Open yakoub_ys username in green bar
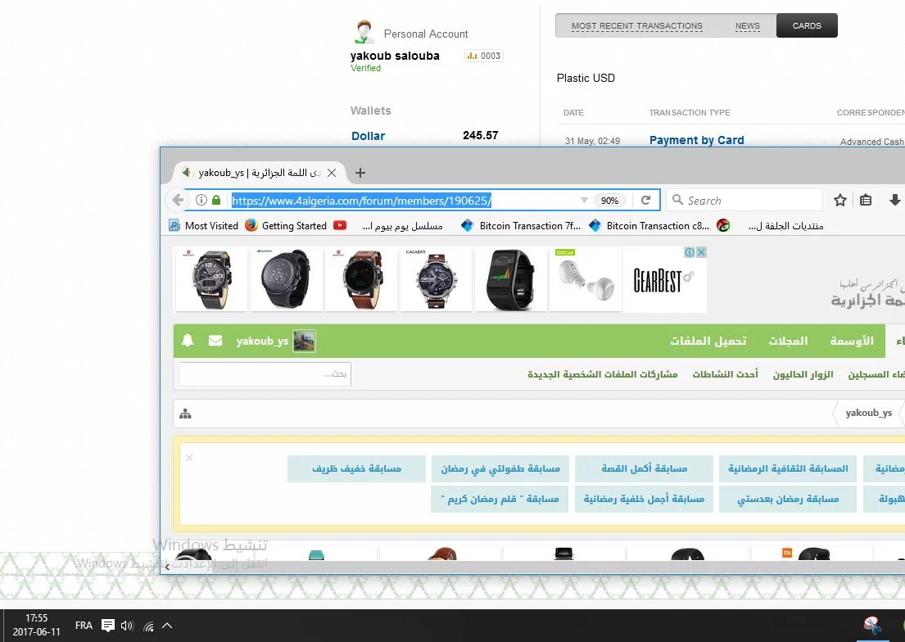This screenshot has width=905, height=642. (x=262, y=341)
